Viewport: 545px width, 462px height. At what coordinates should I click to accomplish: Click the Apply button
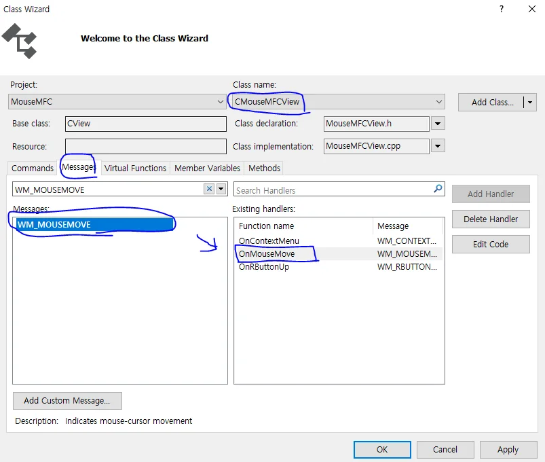pyautogui.click(x=508, y=450)
